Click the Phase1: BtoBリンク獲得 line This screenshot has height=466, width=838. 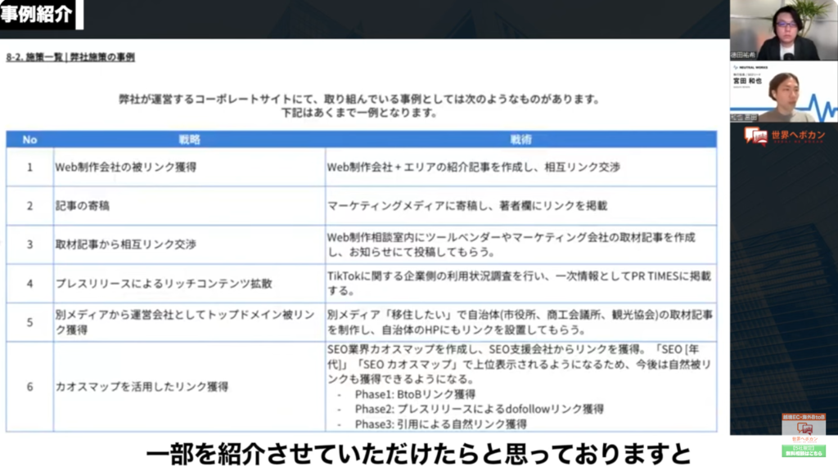(x=415, y=394)
